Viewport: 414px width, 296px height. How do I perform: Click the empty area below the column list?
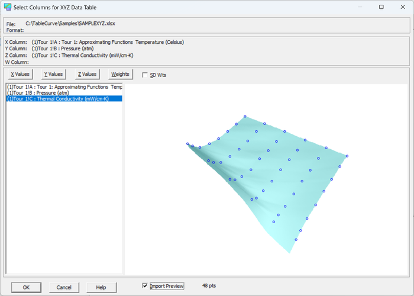[x=64, y=188]
